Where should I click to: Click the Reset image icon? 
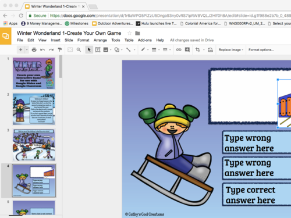click(211, 50)
